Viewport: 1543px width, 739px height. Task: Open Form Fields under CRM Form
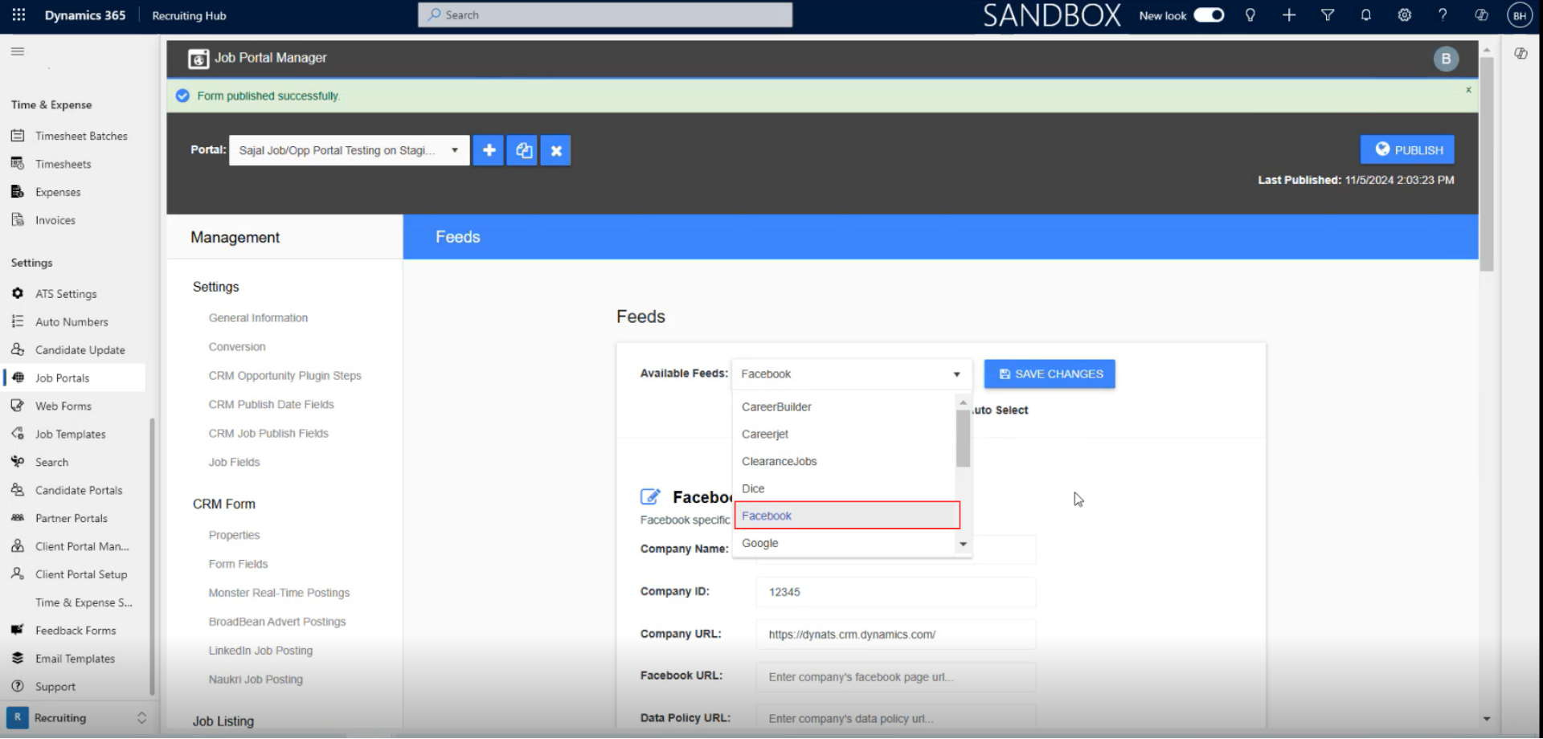238,564
